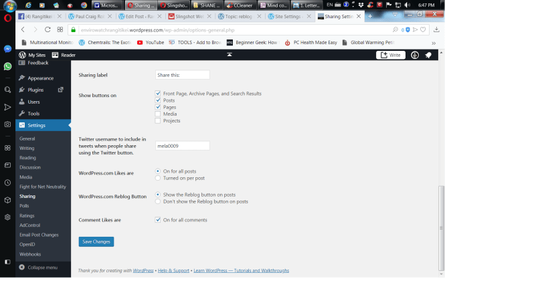The image size is (542, 291).
Task: Open the downloads icon in the toolbar
Action: (x=436, y=29)
